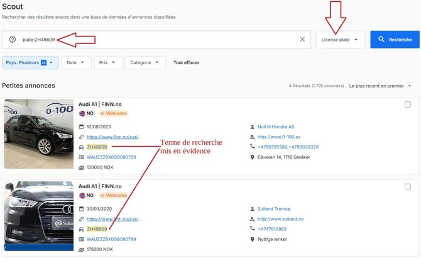Tick the checkbox for the 30/03/2020 Audi A1 listing

(x=408, y=186)
